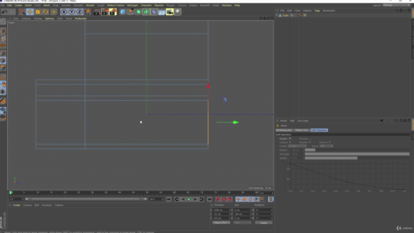The image size is (414, 233).
Task: Toggle X axis lock
Action: [x=63, y=12]
